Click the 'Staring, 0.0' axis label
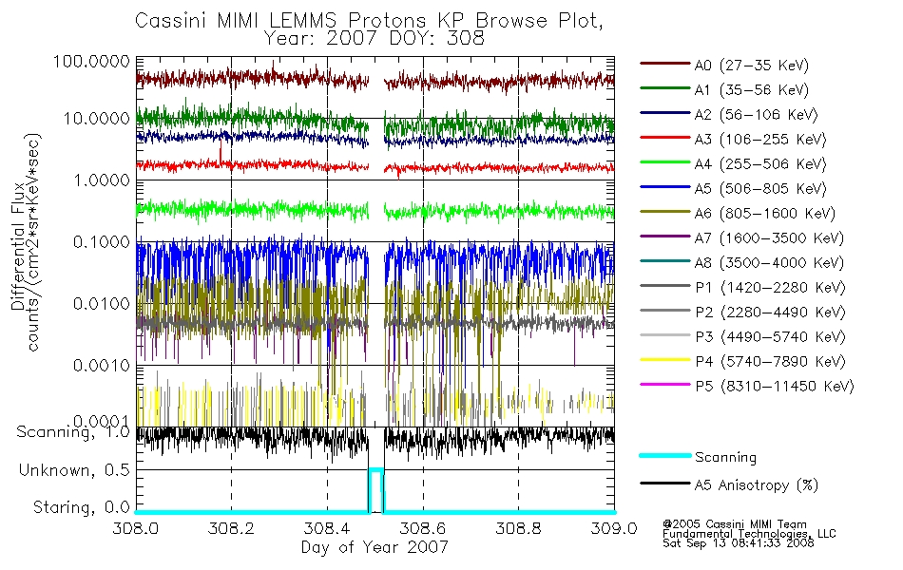 (81, 507)
